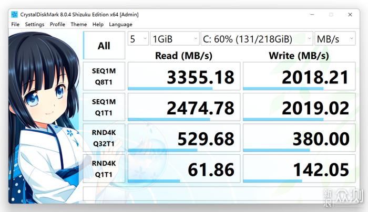This screenshot has height=212, width=368.
Task: Open the Help menu
Action: [98, 24]
